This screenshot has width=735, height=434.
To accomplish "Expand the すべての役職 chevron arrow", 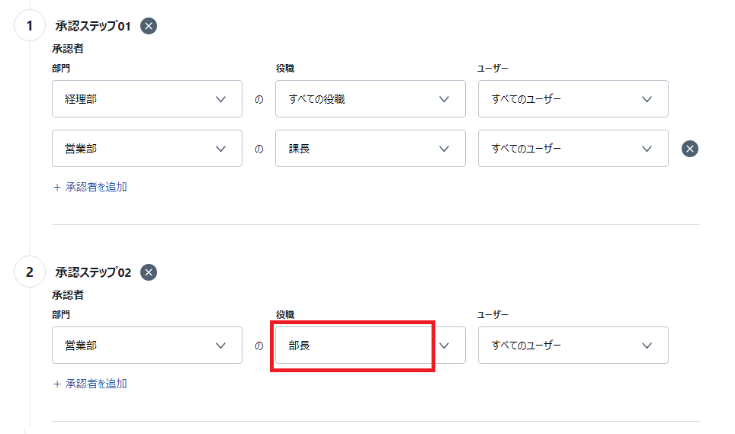I will [444, 99].
